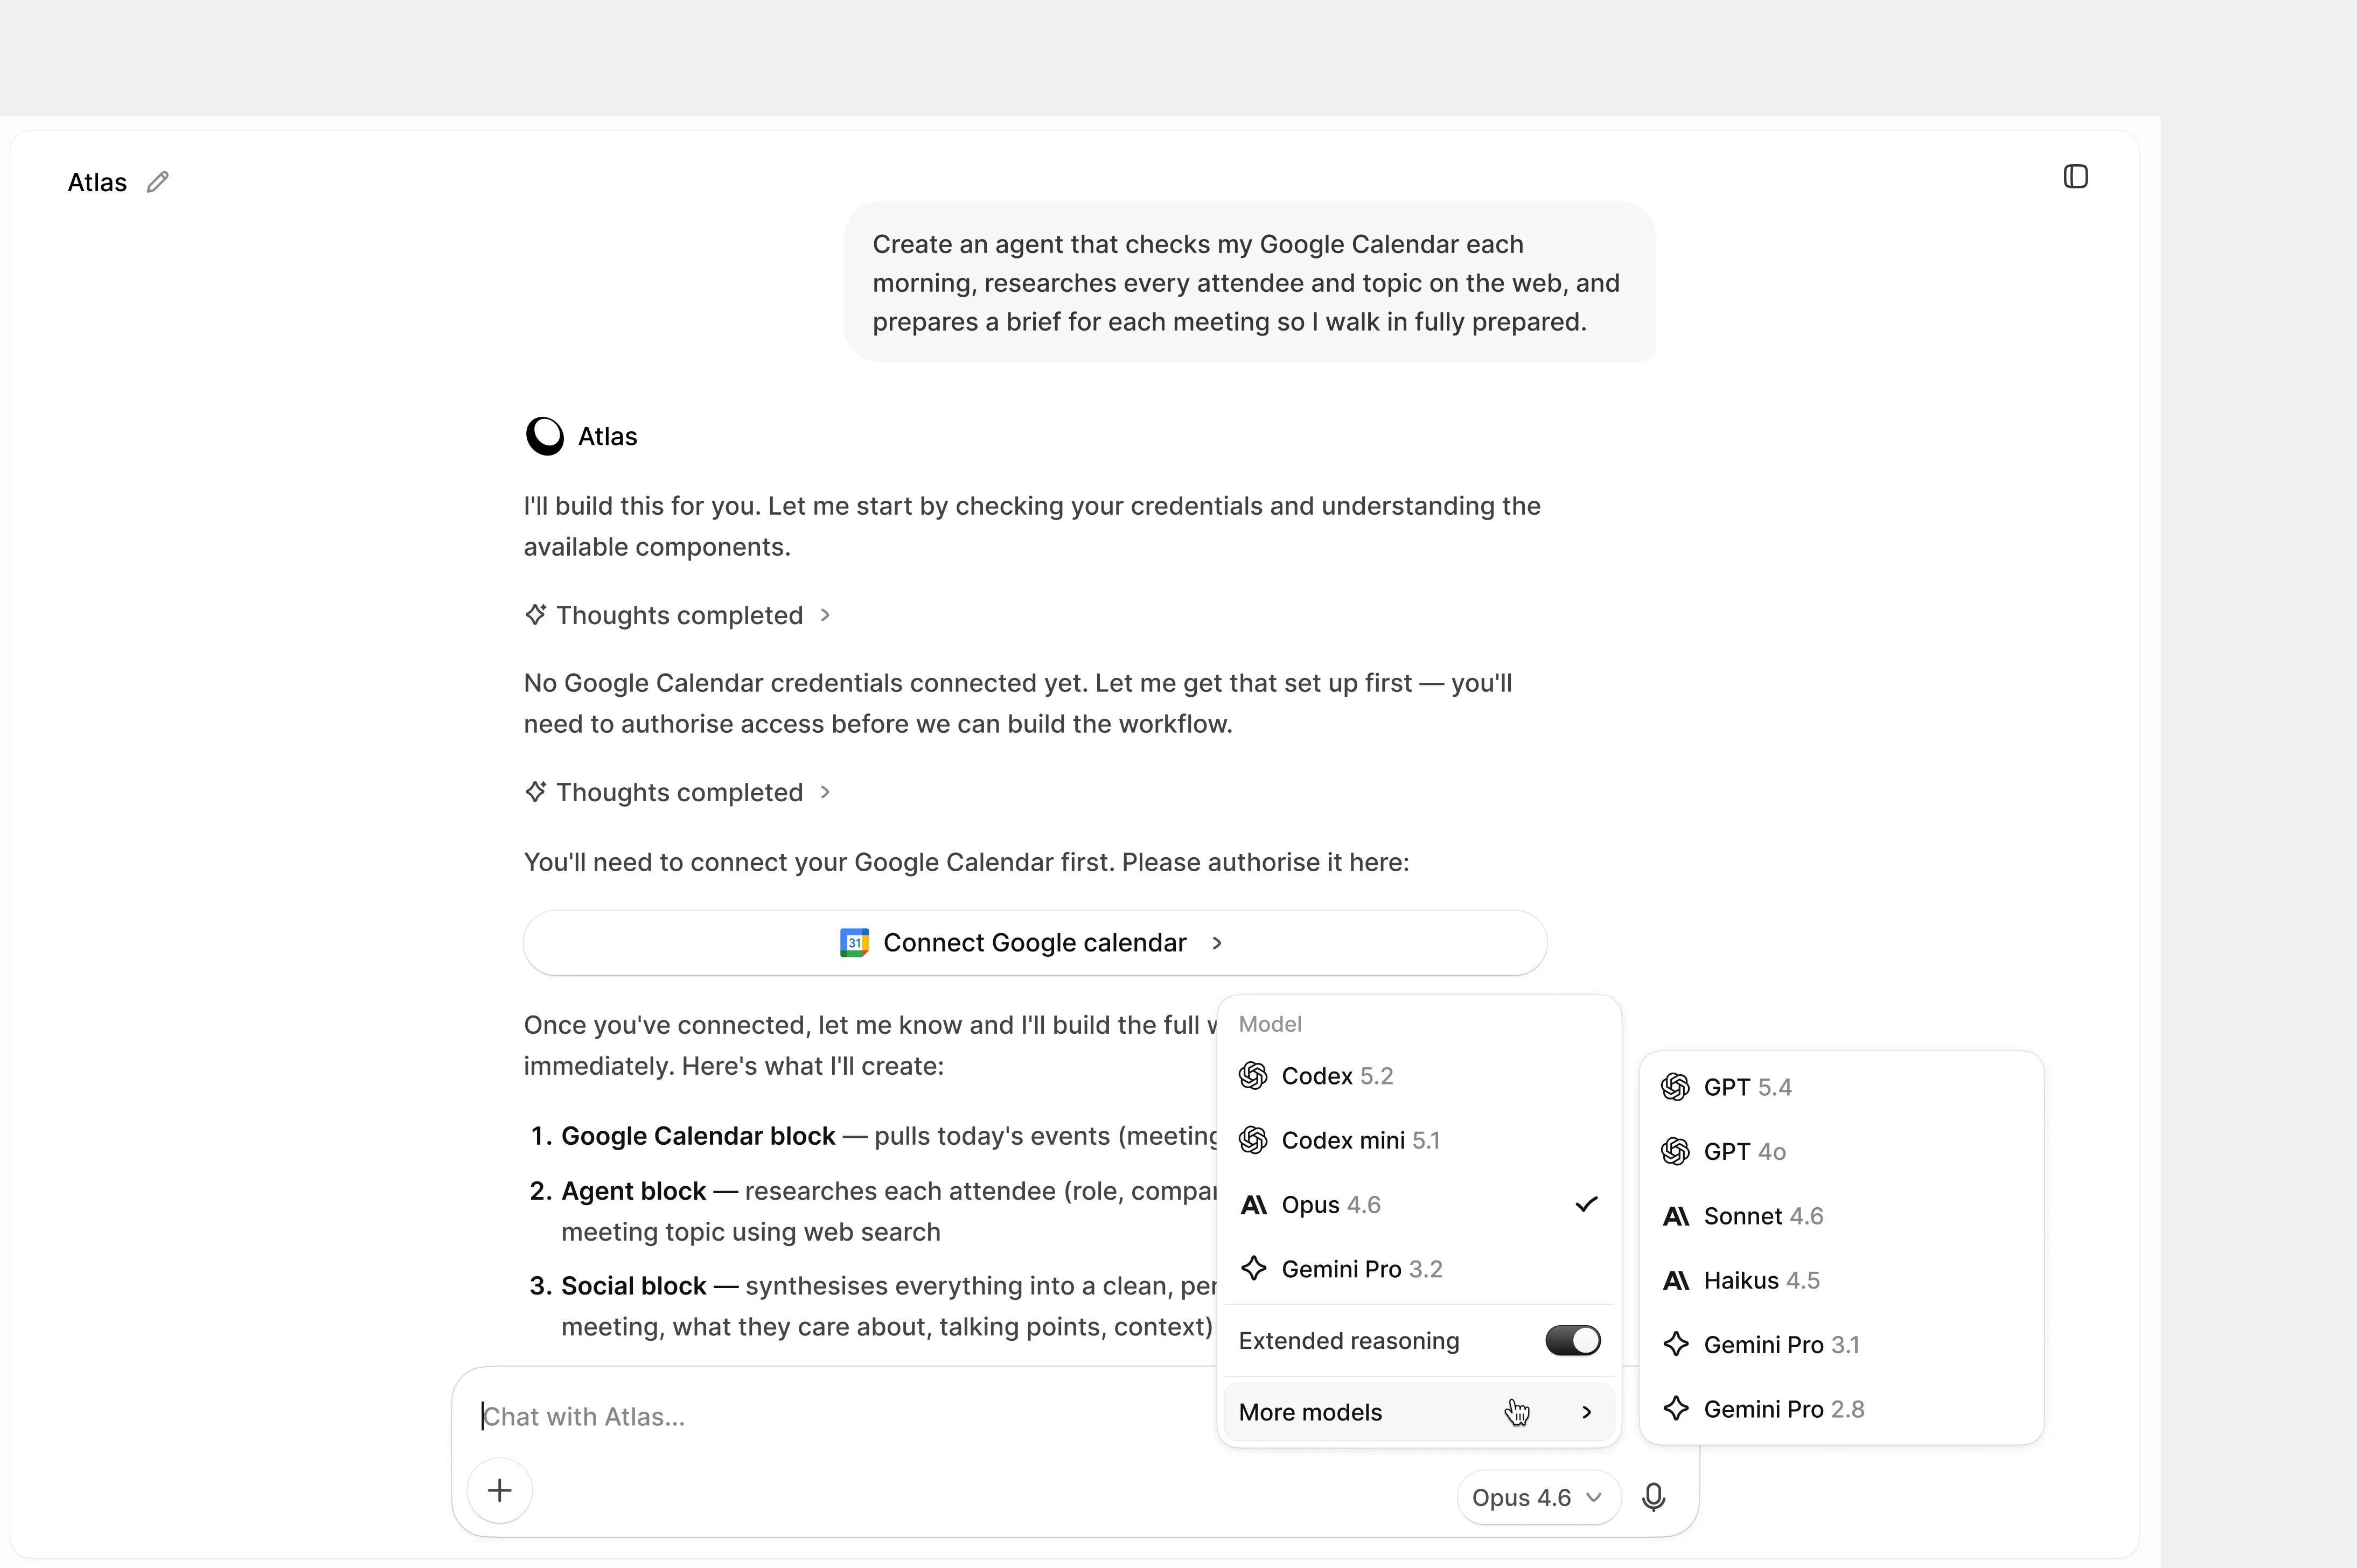
Task: Select Haikus 4.5 from the models list
Action: [x=1841, y=1281]
